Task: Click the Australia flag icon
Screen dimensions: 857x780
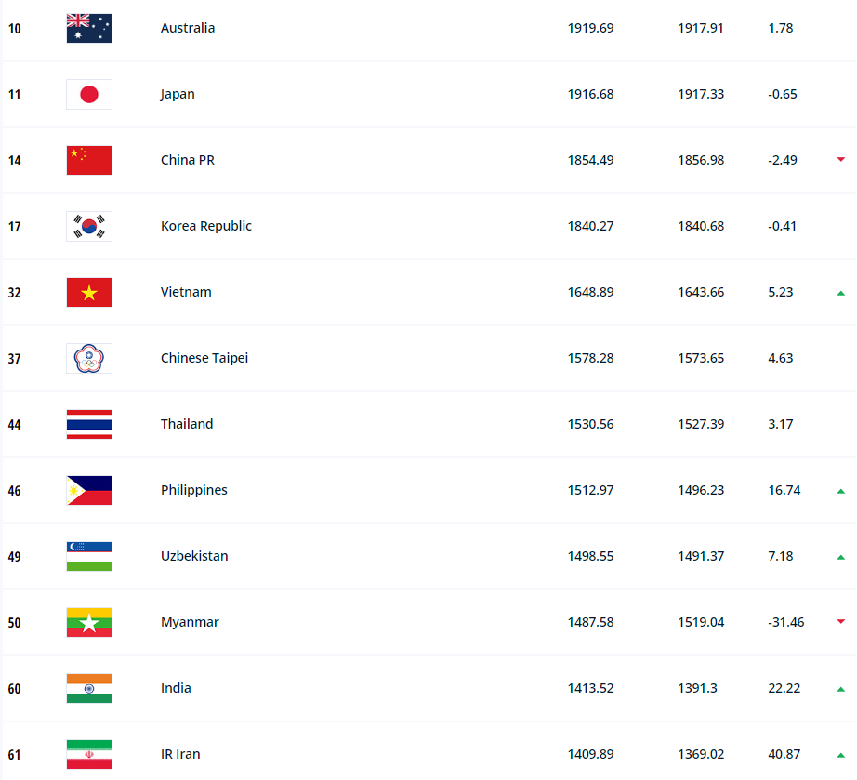Action: [89, 28]
